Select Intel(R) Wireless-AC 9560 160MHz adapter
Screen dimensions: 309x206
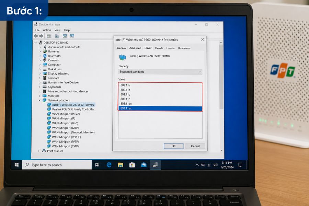tap(73, 105)
